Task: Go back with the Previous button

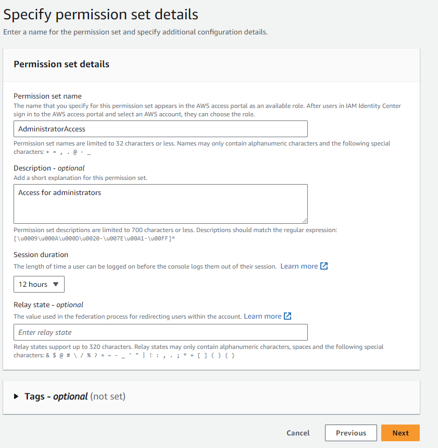Action: 351,433
